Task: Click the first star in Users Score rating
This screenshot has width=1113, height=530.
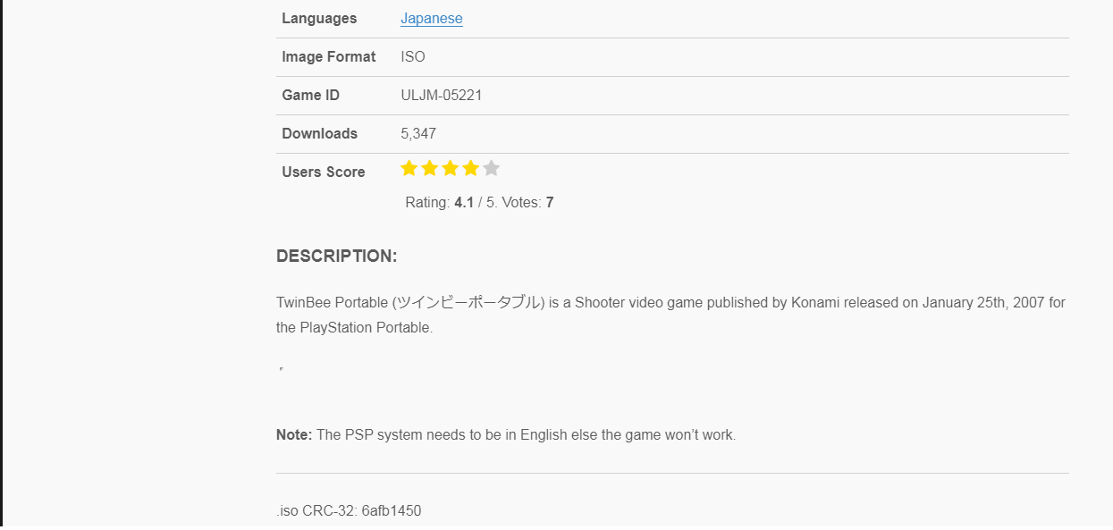Action: point(409,168)
